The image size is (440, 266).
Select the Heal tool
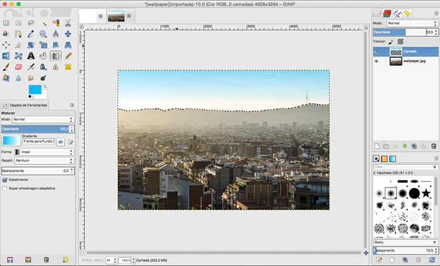coord(68,67)
